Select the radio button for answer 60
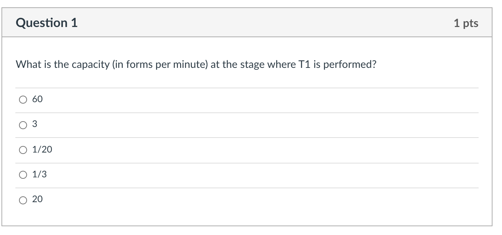The height and width of the screenshot is (235, 502). 23,99
